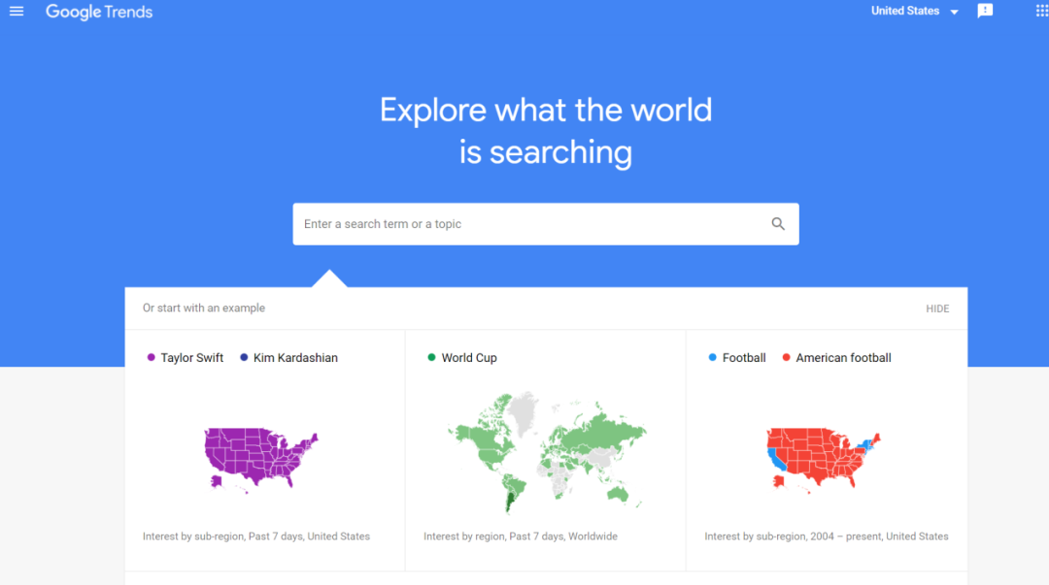Open the Football red US map
This screenshot has width=1049, height=585.
822,458
